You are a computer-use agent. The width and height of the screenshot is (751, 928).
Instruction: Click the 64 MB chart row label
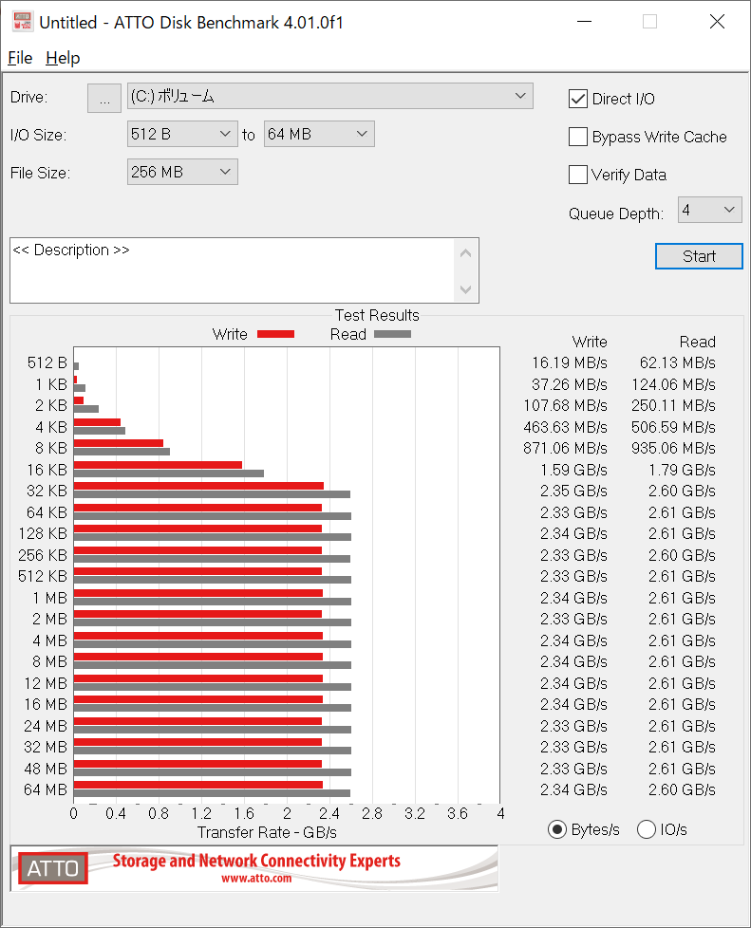click(x=45, y=790)
